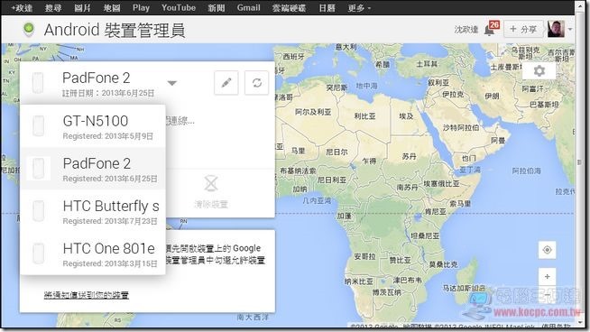
Task: Open YouTube in the Google bar
Action: tap(179, 8)
